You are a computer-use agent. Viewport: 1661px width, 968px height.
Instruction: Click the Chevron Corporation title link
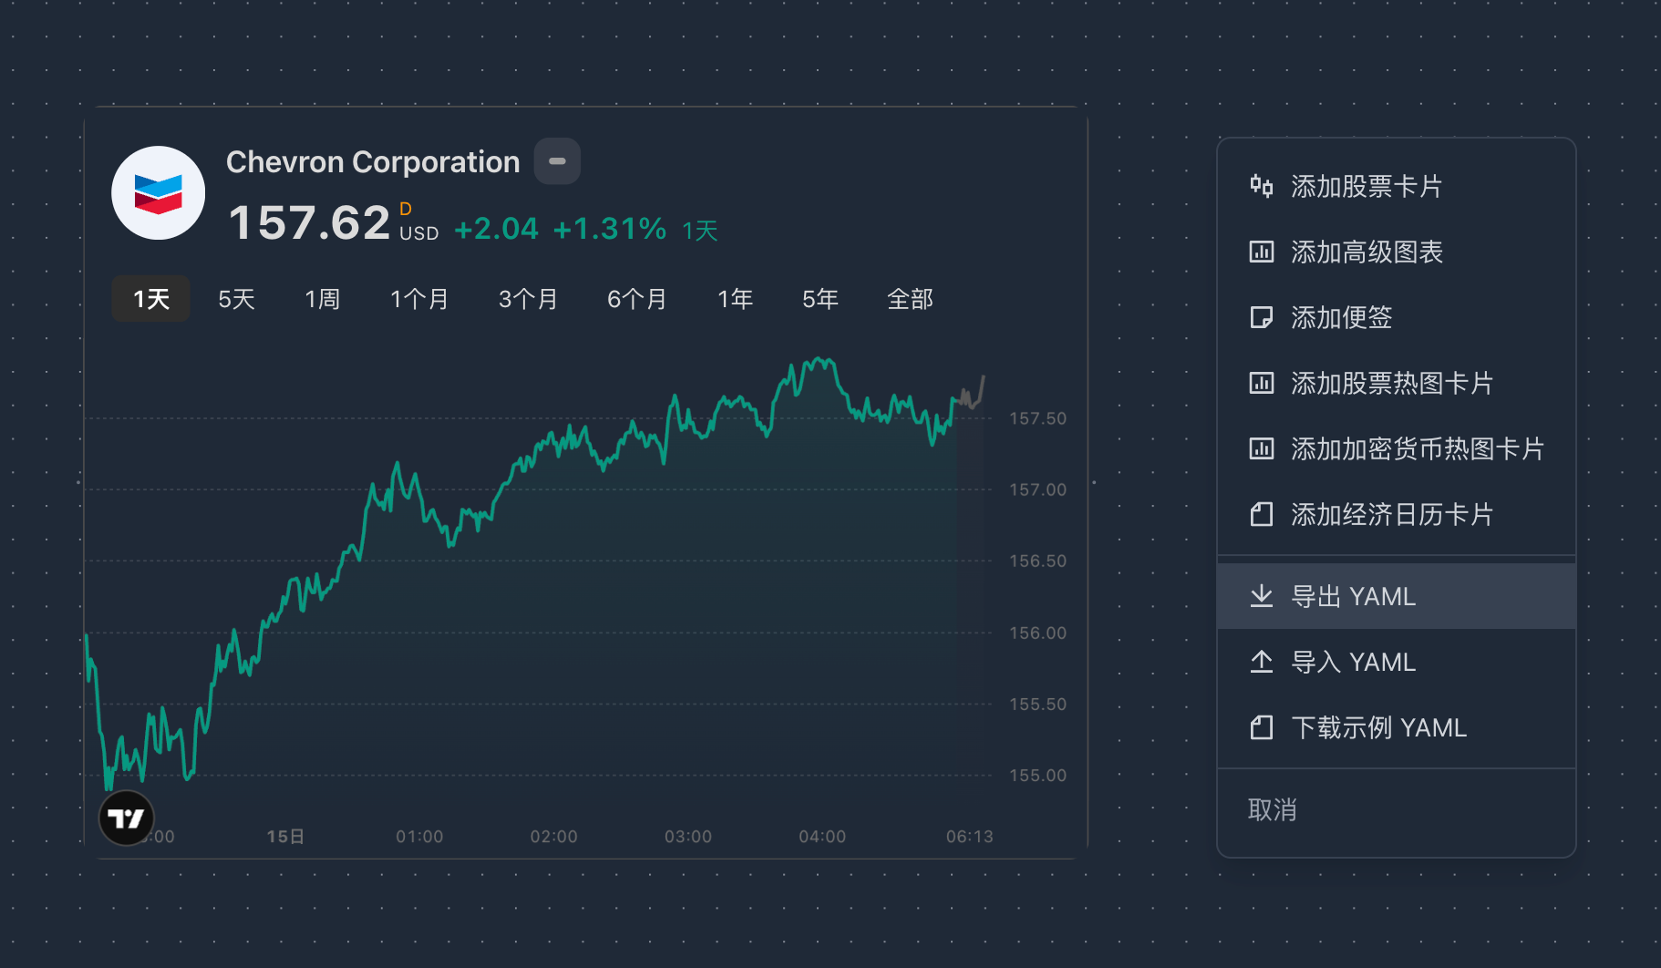point(373,162)
